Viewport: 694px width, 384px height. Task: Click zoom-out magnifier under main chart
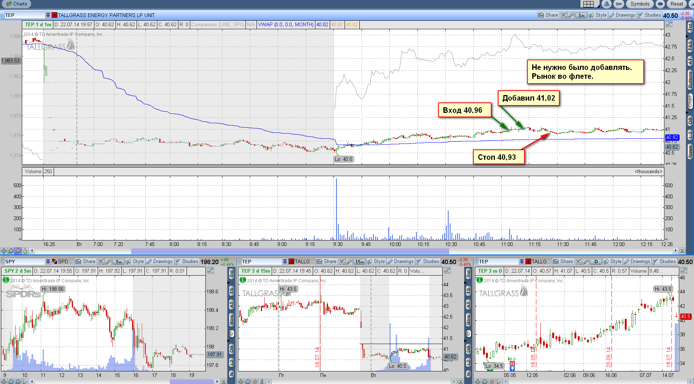(18, 251)
